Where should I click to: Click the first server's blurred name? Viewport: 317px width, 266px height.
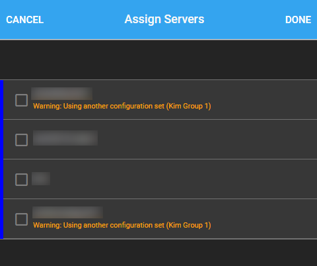point(62,93)
